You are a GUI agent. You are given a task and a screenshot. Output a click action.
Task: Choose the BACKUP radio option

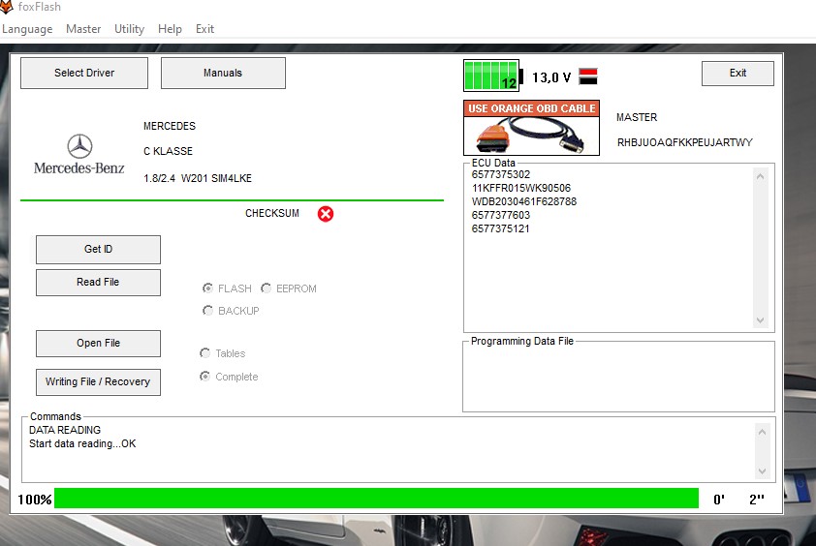coord(207,311)
